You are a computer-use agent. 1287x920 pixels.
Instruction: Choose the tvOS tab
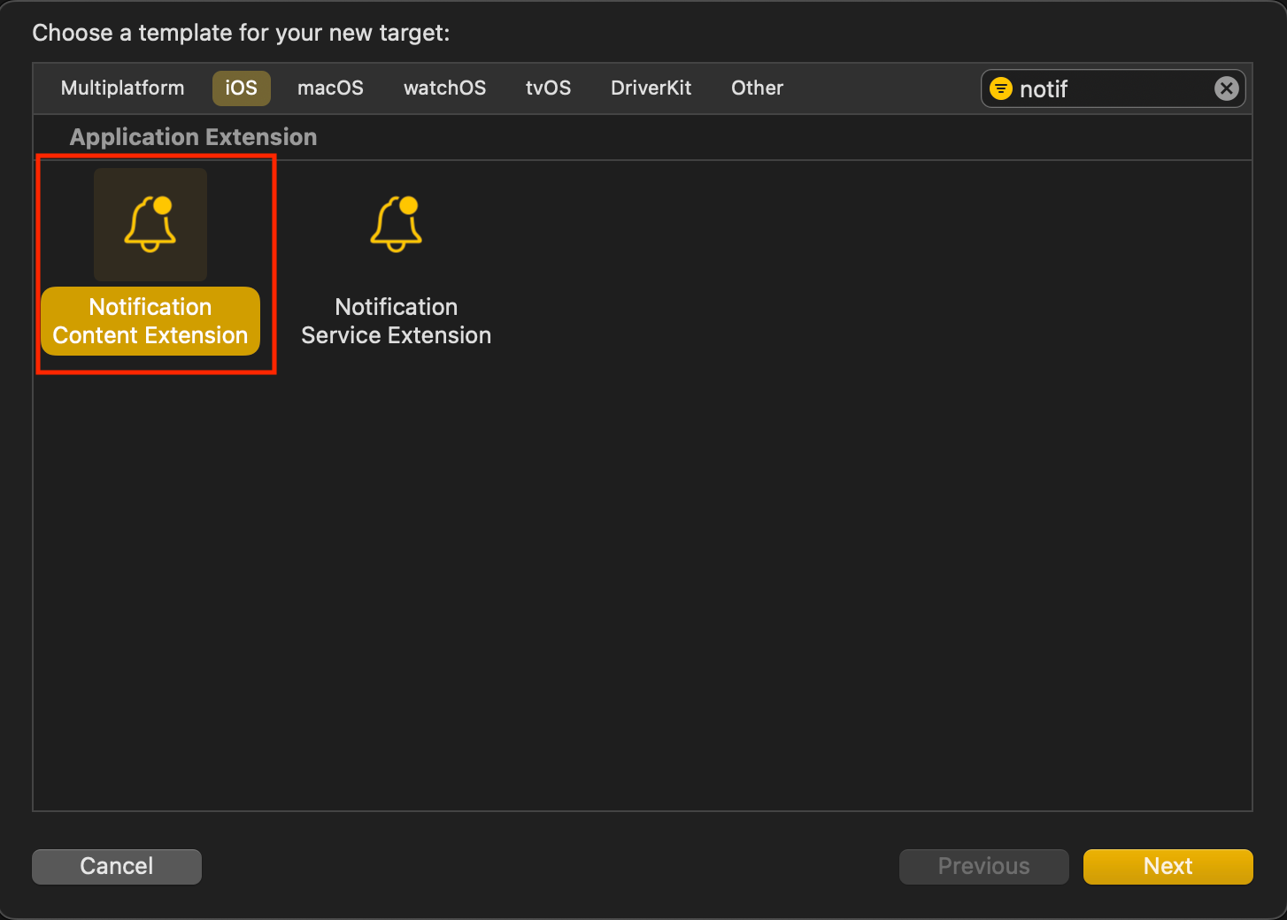pos(548,88)
